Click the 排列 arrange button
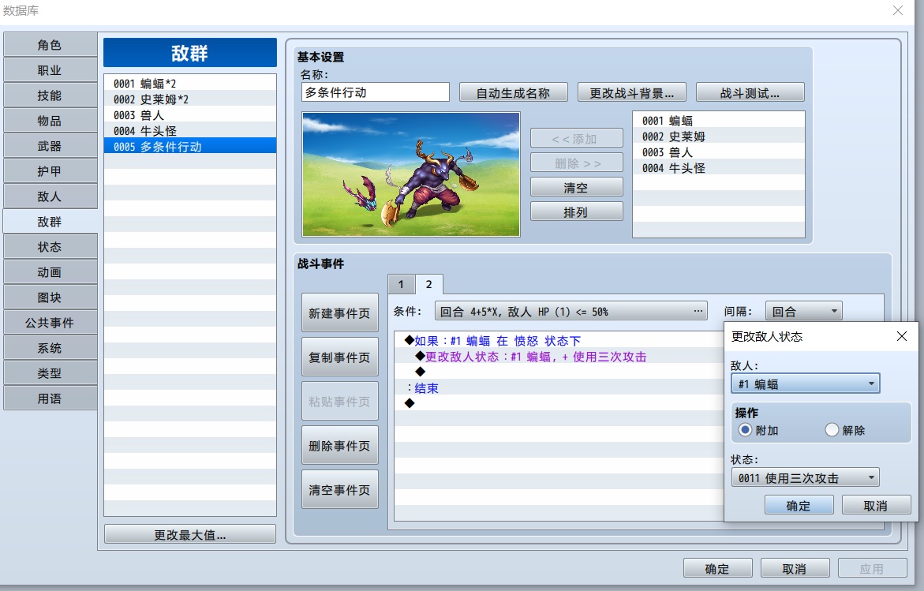This screenshot has width=924, height=591. point(576,212)
